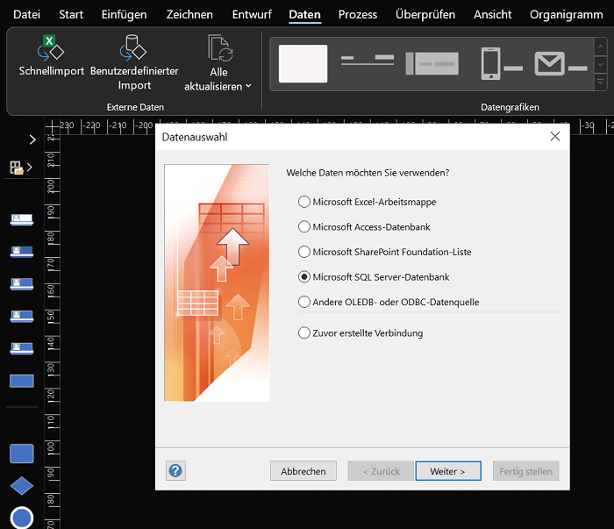Expand the shapes panel chevron

(x=32, y=139)
